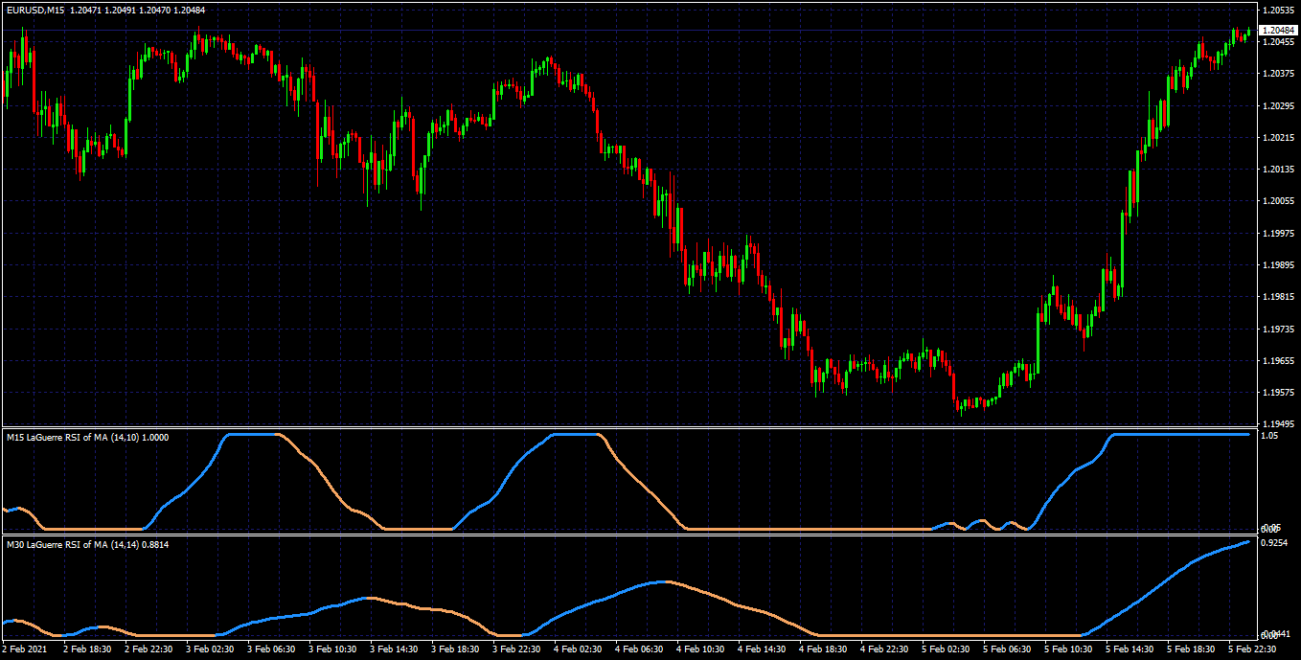Image resolution: width=1301 pixels, height=660 pixels.
Task: Click the 1.05 level on M15 indicator scale
Action: click(x=1270, y=435)
